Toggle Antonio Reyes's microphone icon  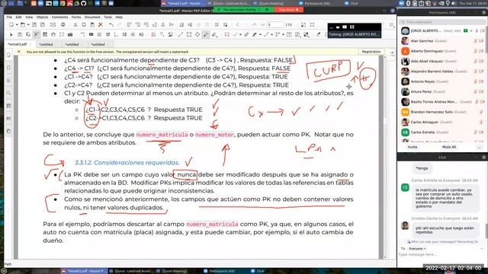(476, 81)
